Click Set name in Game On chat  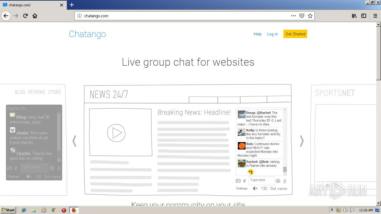(x=52, y=177)
